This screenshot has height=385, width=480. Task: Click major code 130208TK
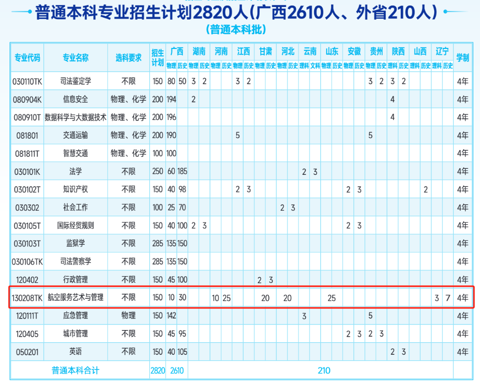[27, 298]
